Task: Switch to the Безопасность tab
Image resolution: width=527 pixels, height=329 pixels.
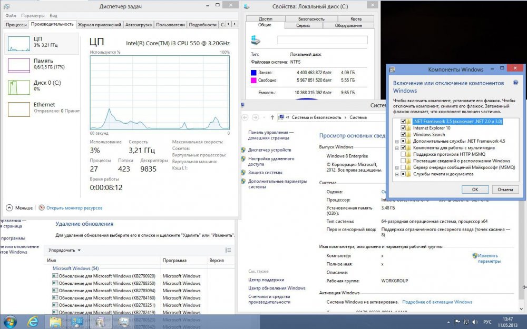Action: point(311,19)
